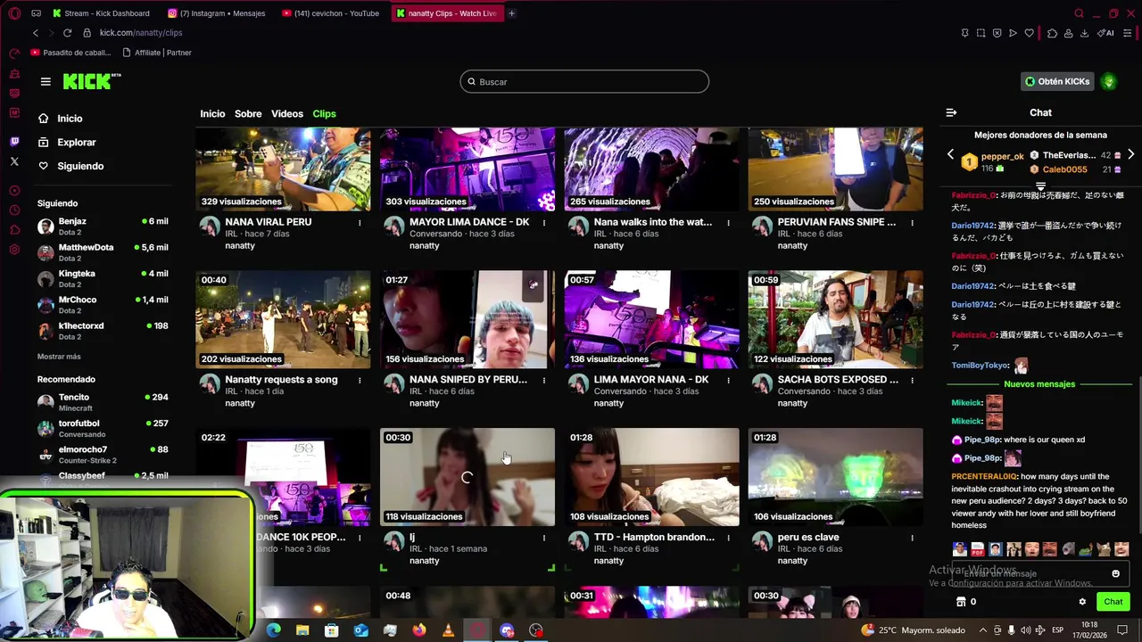Image resolution: width=1142 pixels, height=642 pixels.
Task: Show previous top donor with left chevron
Action: pos(950,154)
